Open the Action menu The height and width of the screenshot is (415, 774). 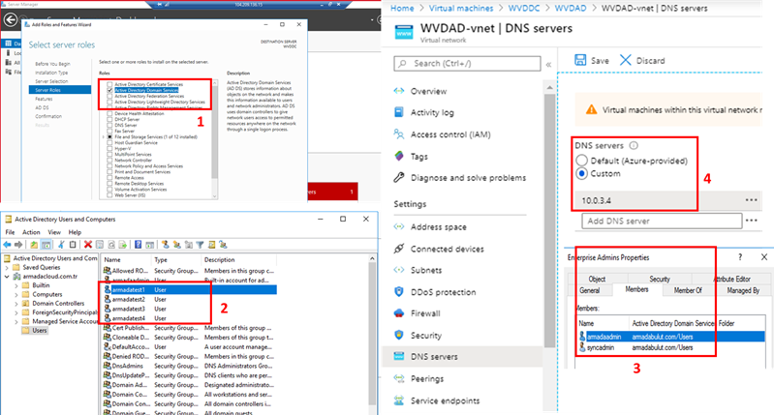tap(31, 232)
